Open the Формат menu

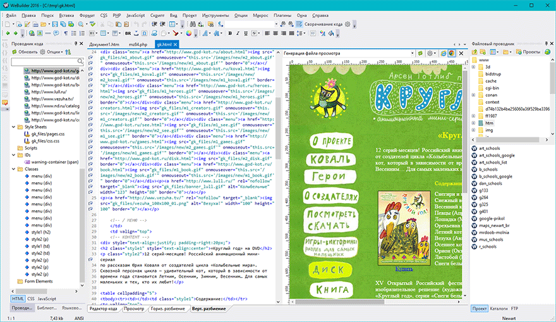click(x=87, y=15)
